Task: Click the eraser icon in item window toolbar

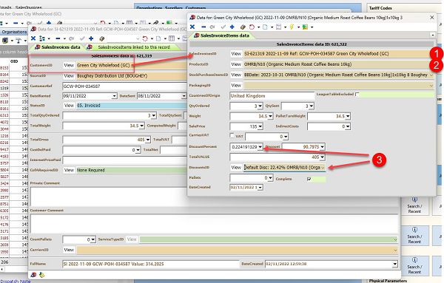Action: pos(243,27)
